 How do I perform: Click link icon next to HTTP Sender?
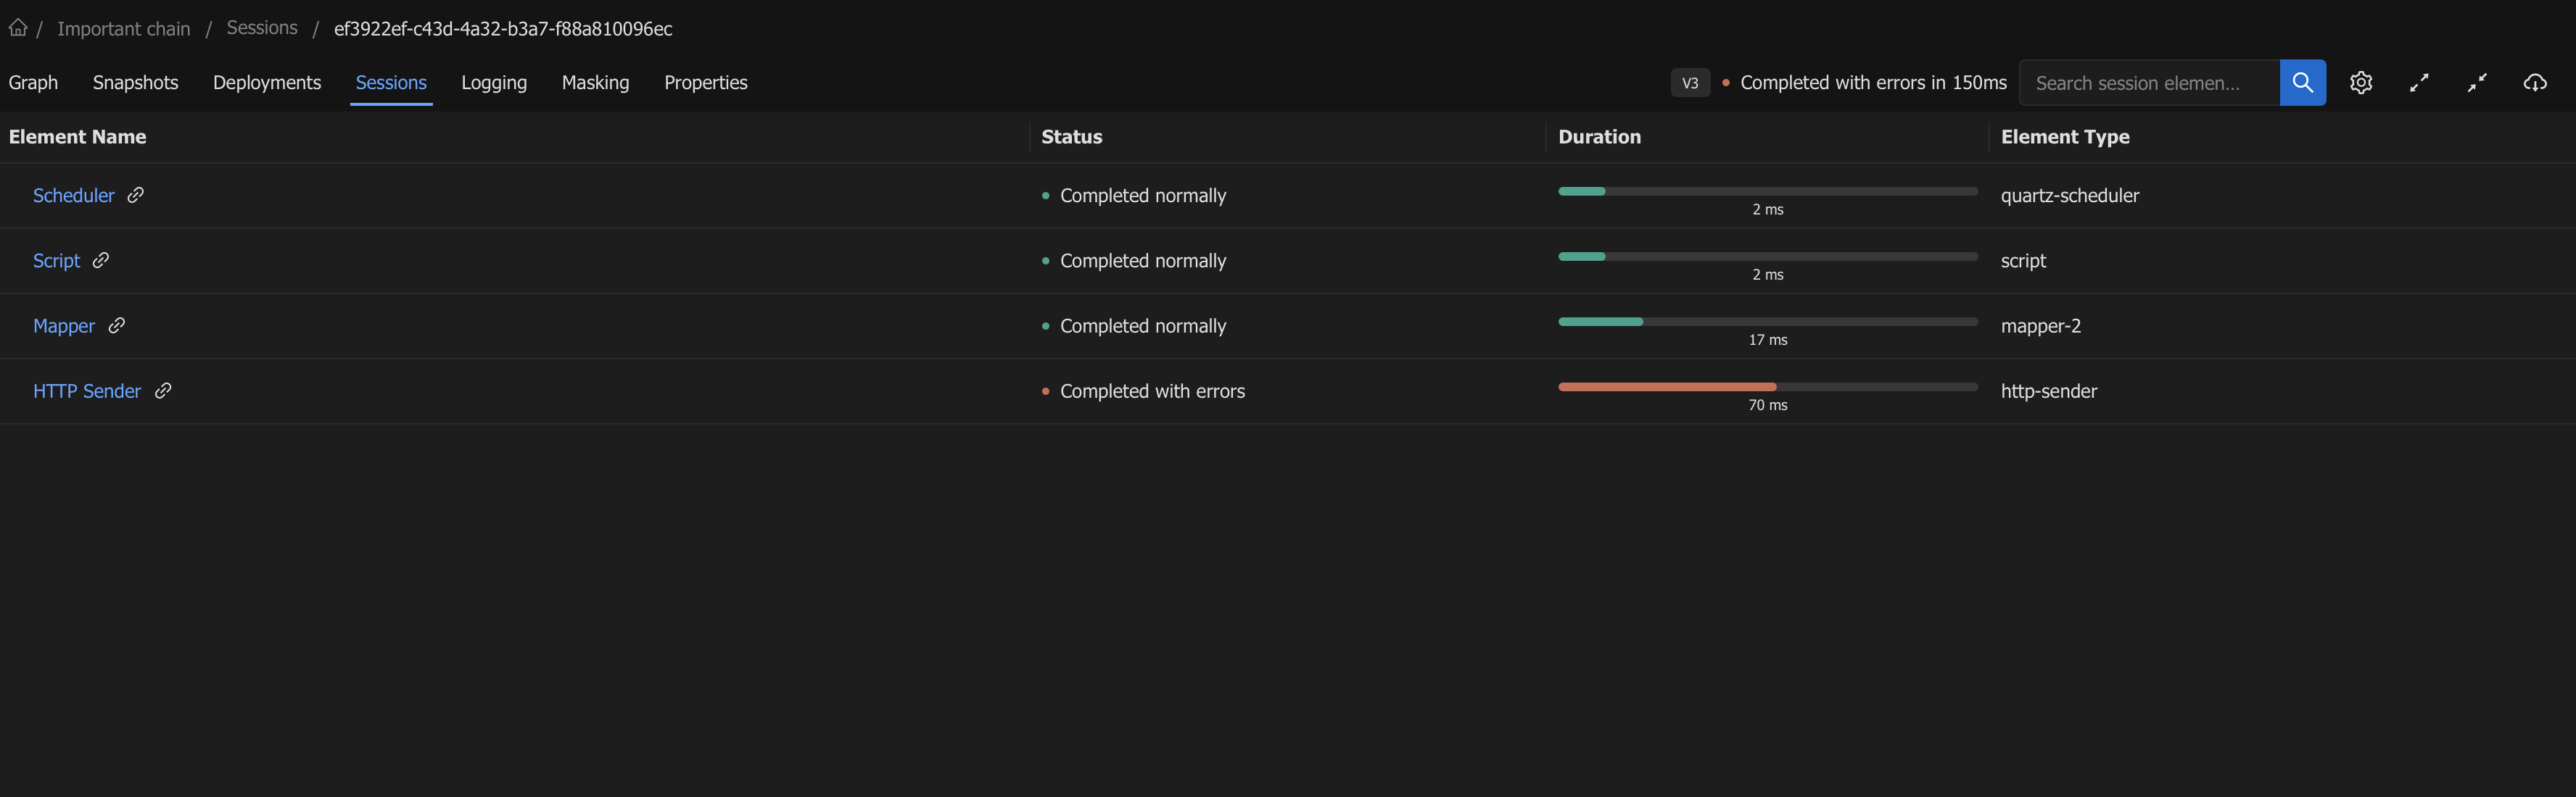coord(163,391)
